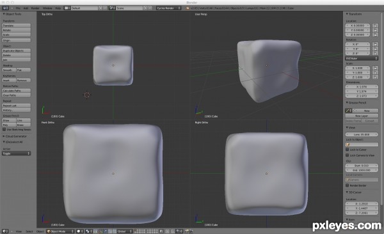Screen dimensions: 384x234
Task: Add a new scene with plus icon
Action: (145, 8)
